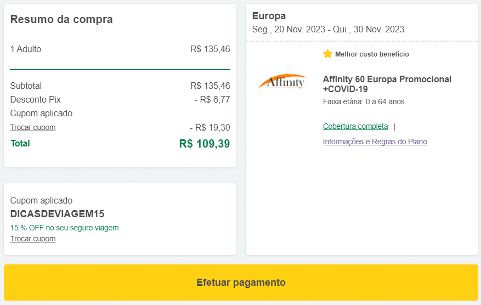Click the Affinity insurer logo
The width and height of the screenshot is (481, 305).
point(281,82)
